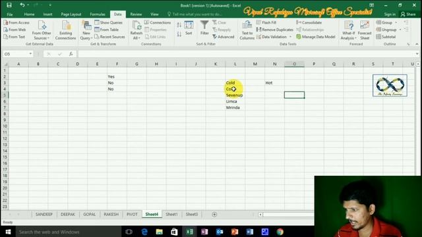Sort Z to A descending
This screenshot has width=422, height=237.
[179, 34]
